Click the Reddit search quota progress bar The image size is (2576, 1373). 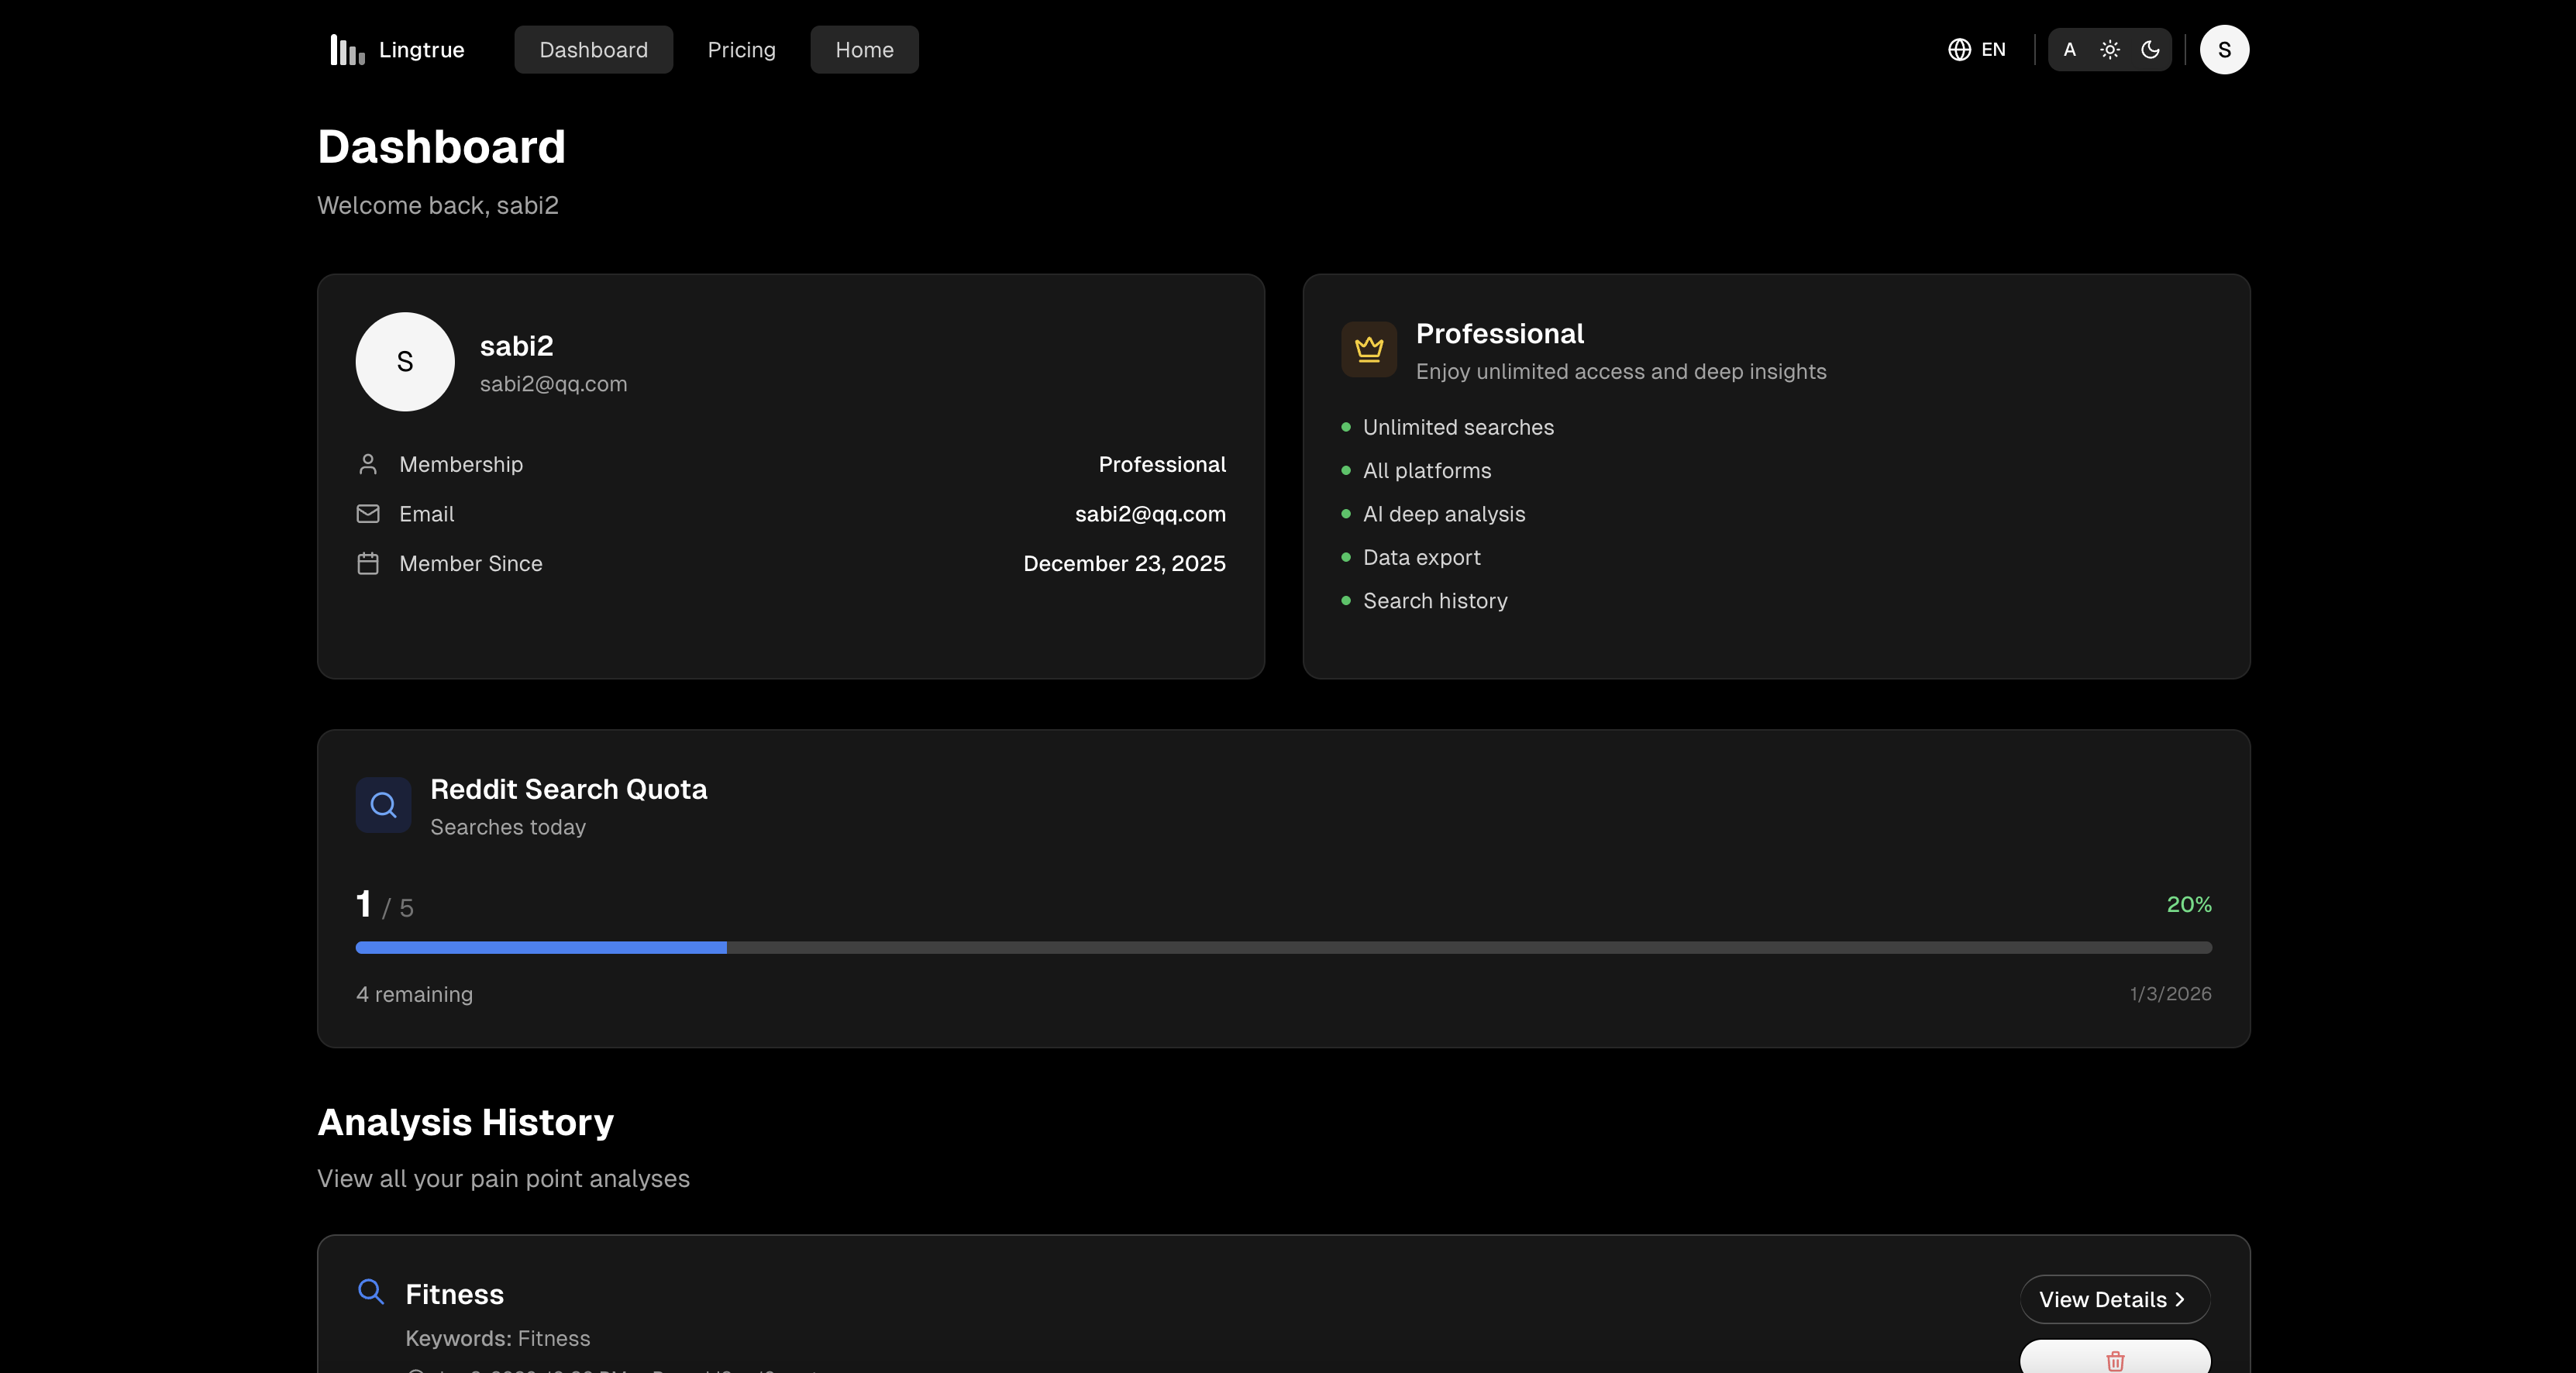(x=1284, y=947)
